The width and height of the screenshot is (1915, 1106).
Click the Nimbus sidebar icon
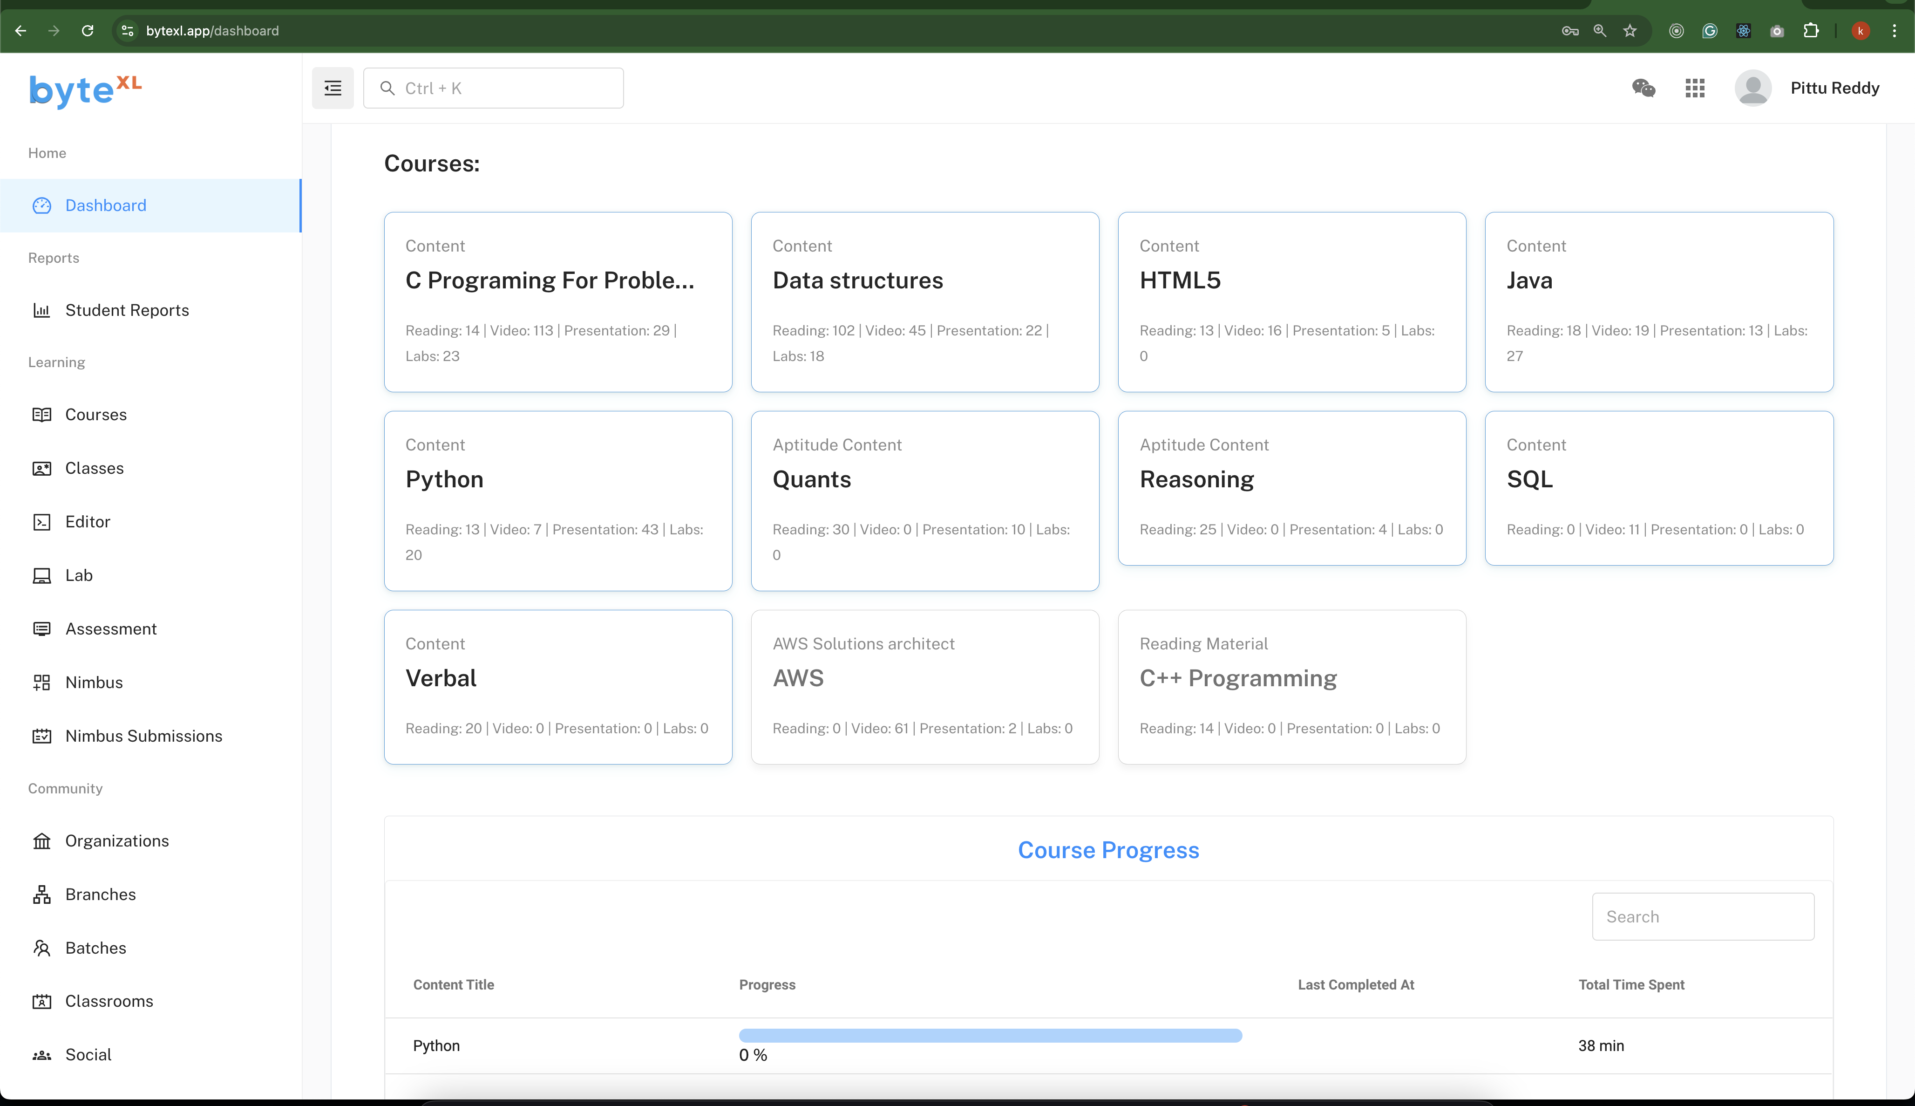point(42,682)
